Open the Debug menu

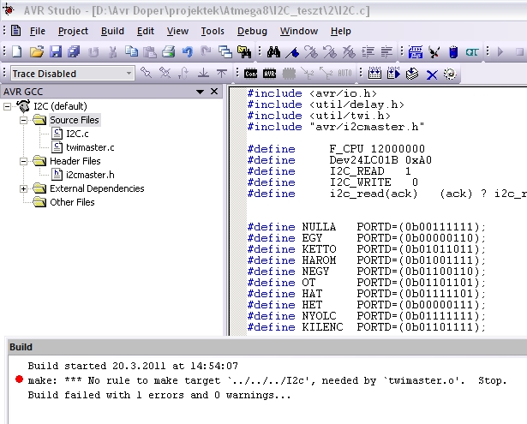tap(252, 31)
